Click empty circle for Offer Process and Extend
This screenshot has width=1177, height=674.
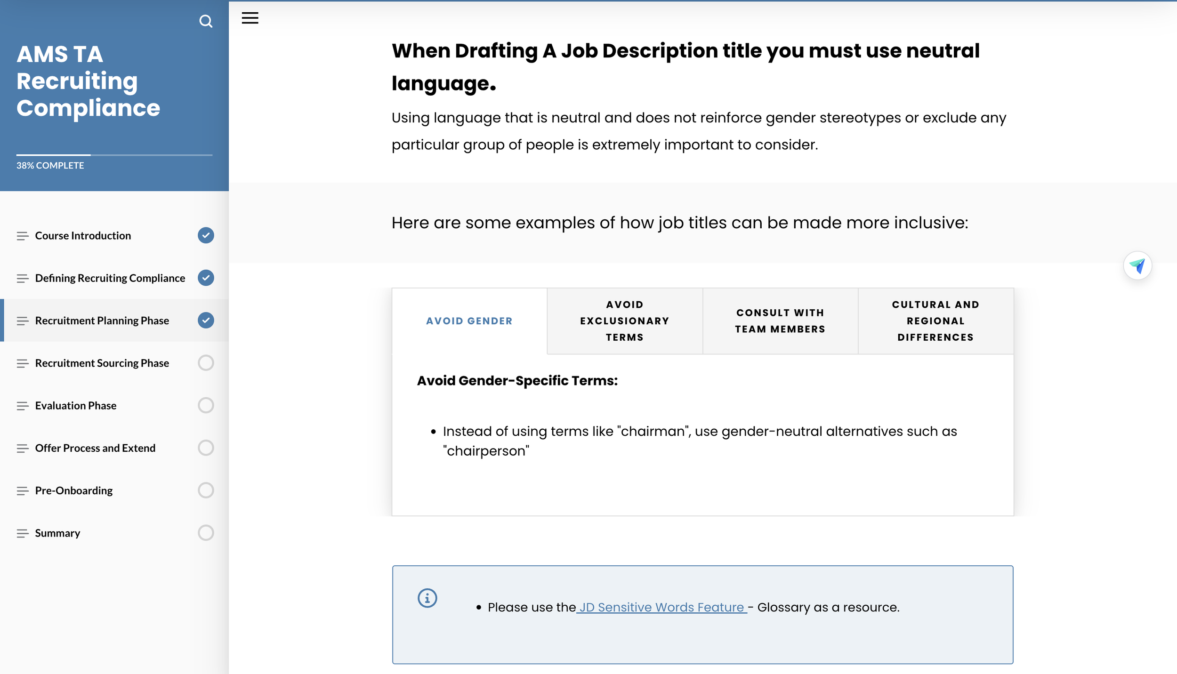point(206,448)
